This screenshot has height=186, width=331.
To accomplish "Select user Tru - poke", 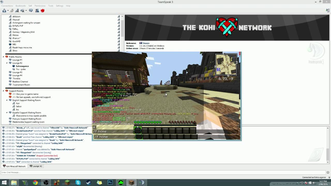I will click(21, 69).
